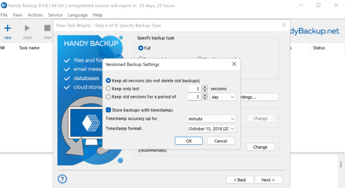Open Timestamp format date dropdown
Viewport: 345px width, 188px height.
tap(211, 129)
